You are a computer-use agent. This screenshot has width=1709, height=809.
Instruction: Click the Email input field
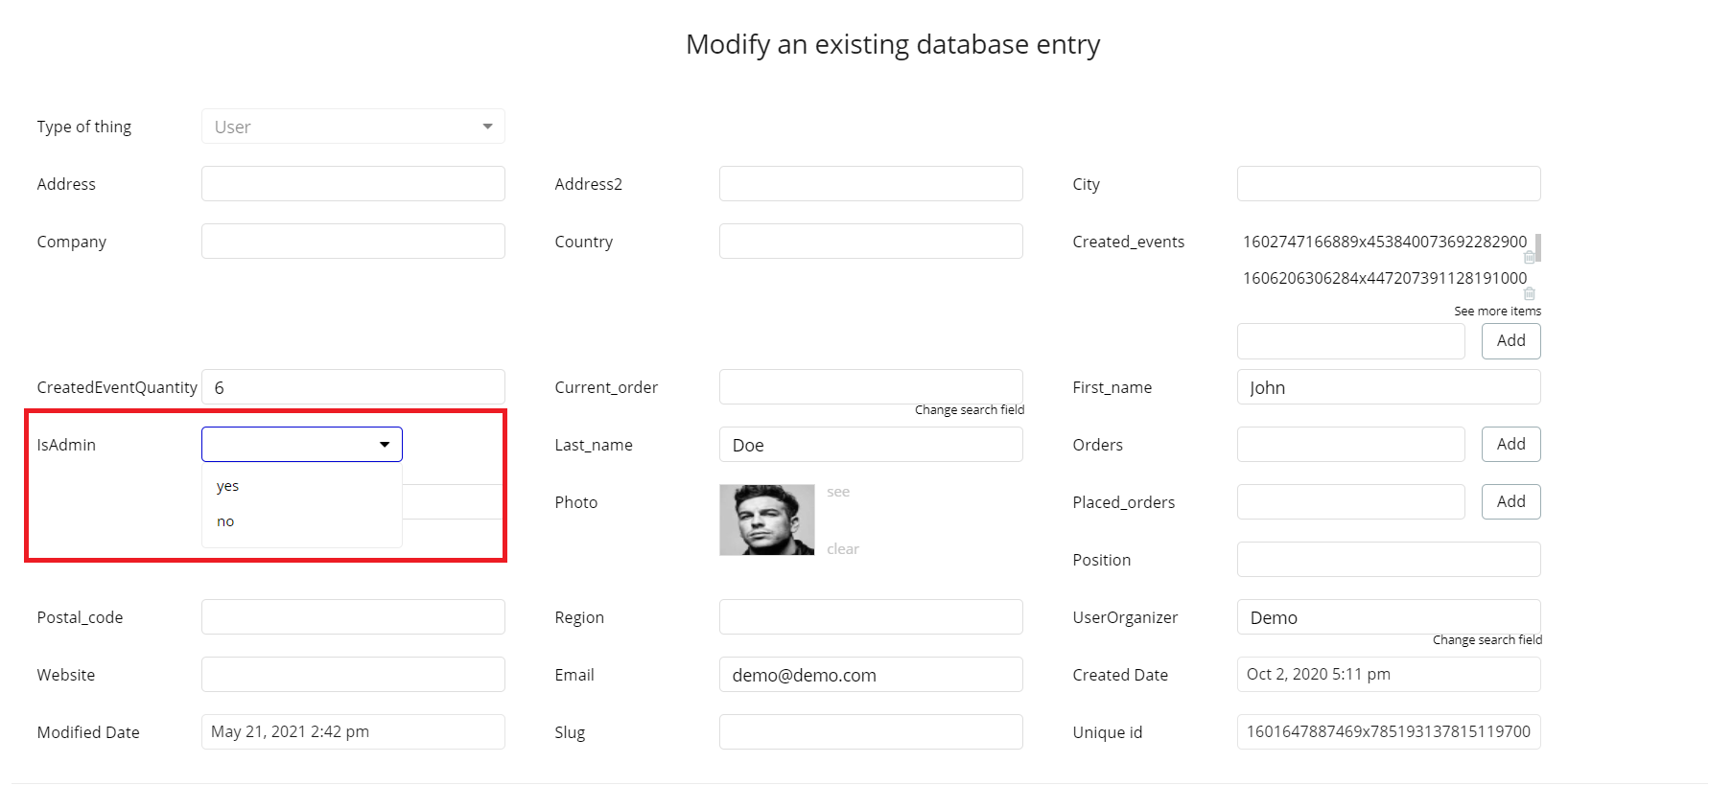coord(870,675)
